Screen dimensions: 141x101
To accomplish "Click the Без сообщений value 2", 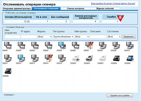I will [x=66, y=22].
